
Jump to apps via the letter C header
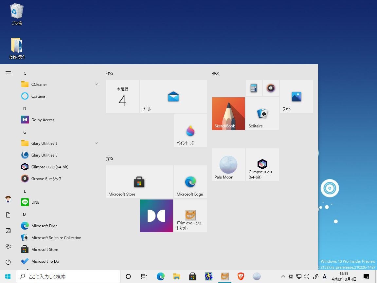click(25, 73)
